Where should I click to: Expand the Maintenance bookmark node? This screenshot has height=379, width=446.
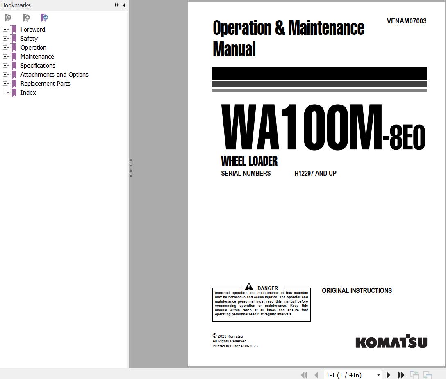point(5,56)
